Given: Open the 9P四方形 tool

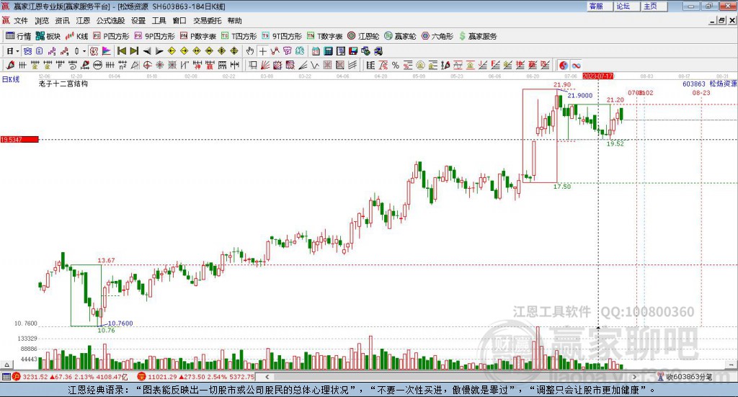Looking at the screenshot, I should tap(154, 36).
